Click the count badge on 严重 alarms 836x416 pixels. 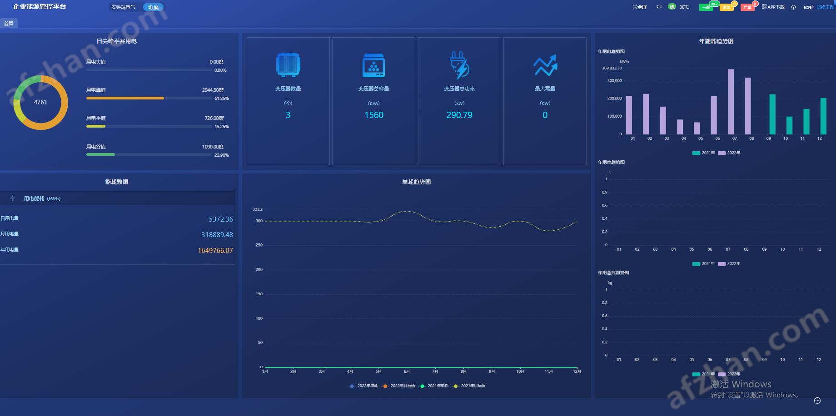755,4
